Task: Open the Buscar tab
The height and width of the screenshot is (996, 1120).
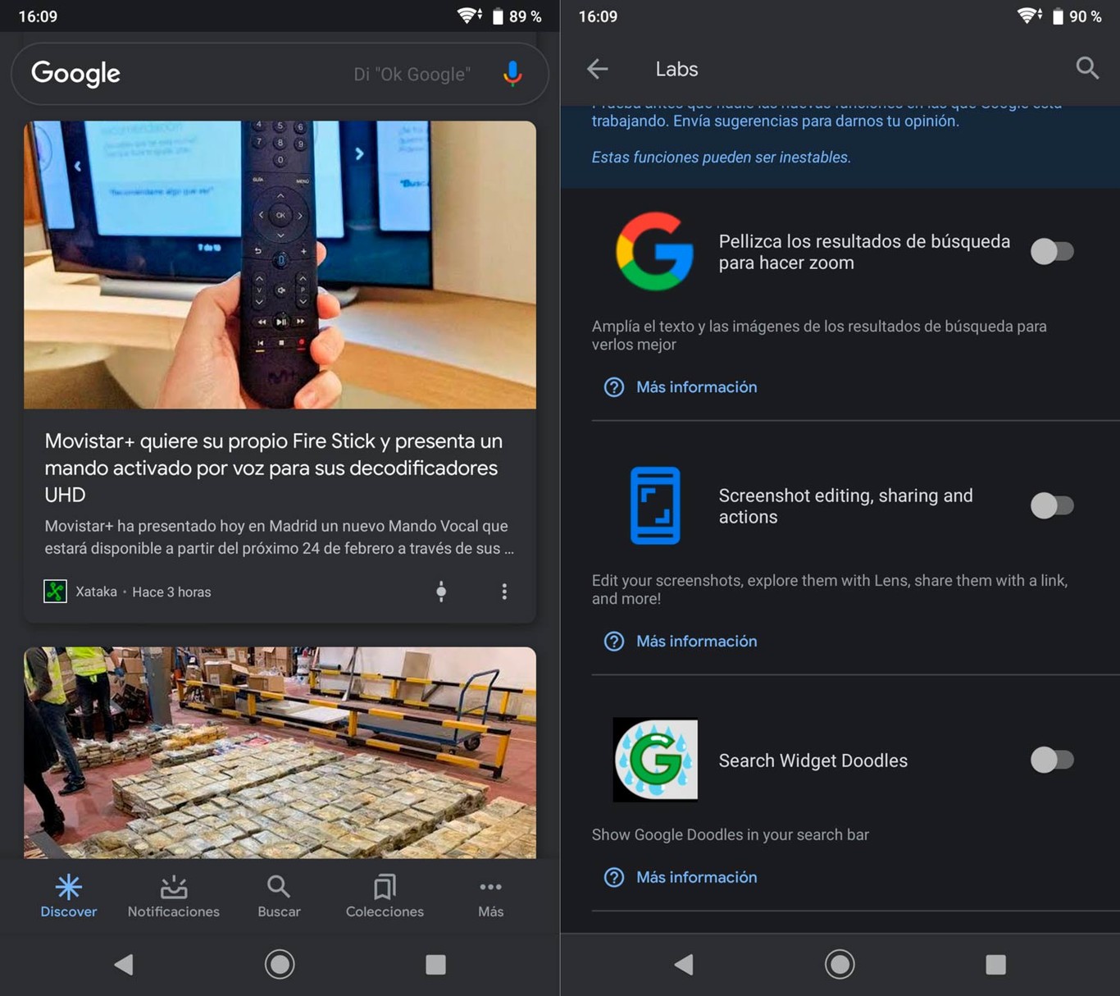Action: tap(279, 896)
